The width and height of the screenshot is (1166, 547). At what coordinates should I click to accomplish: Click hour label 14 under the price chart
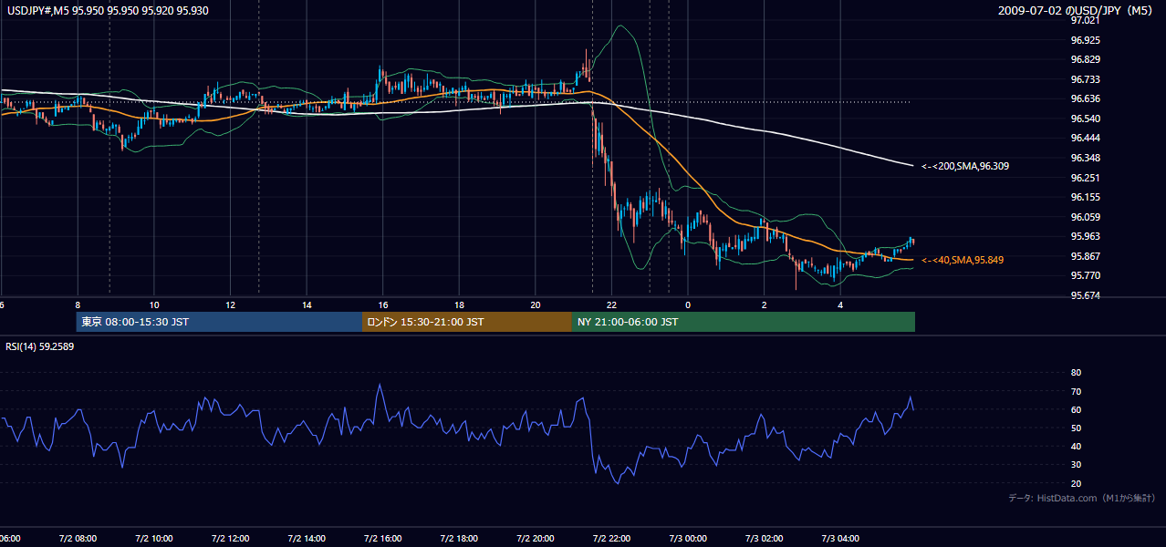(x=307, y=305)
